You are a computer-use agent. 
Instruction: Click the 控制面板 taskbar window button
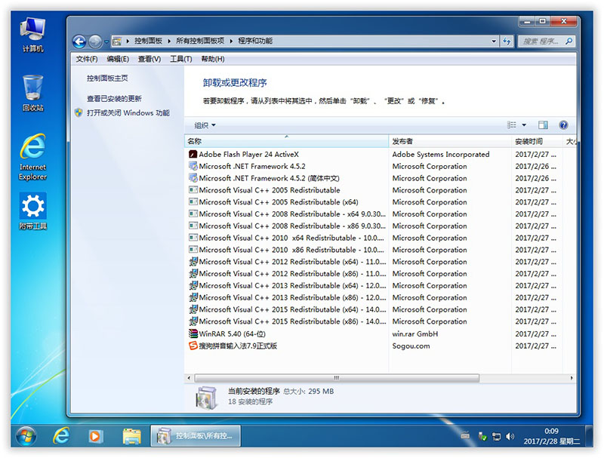point(196,436)
